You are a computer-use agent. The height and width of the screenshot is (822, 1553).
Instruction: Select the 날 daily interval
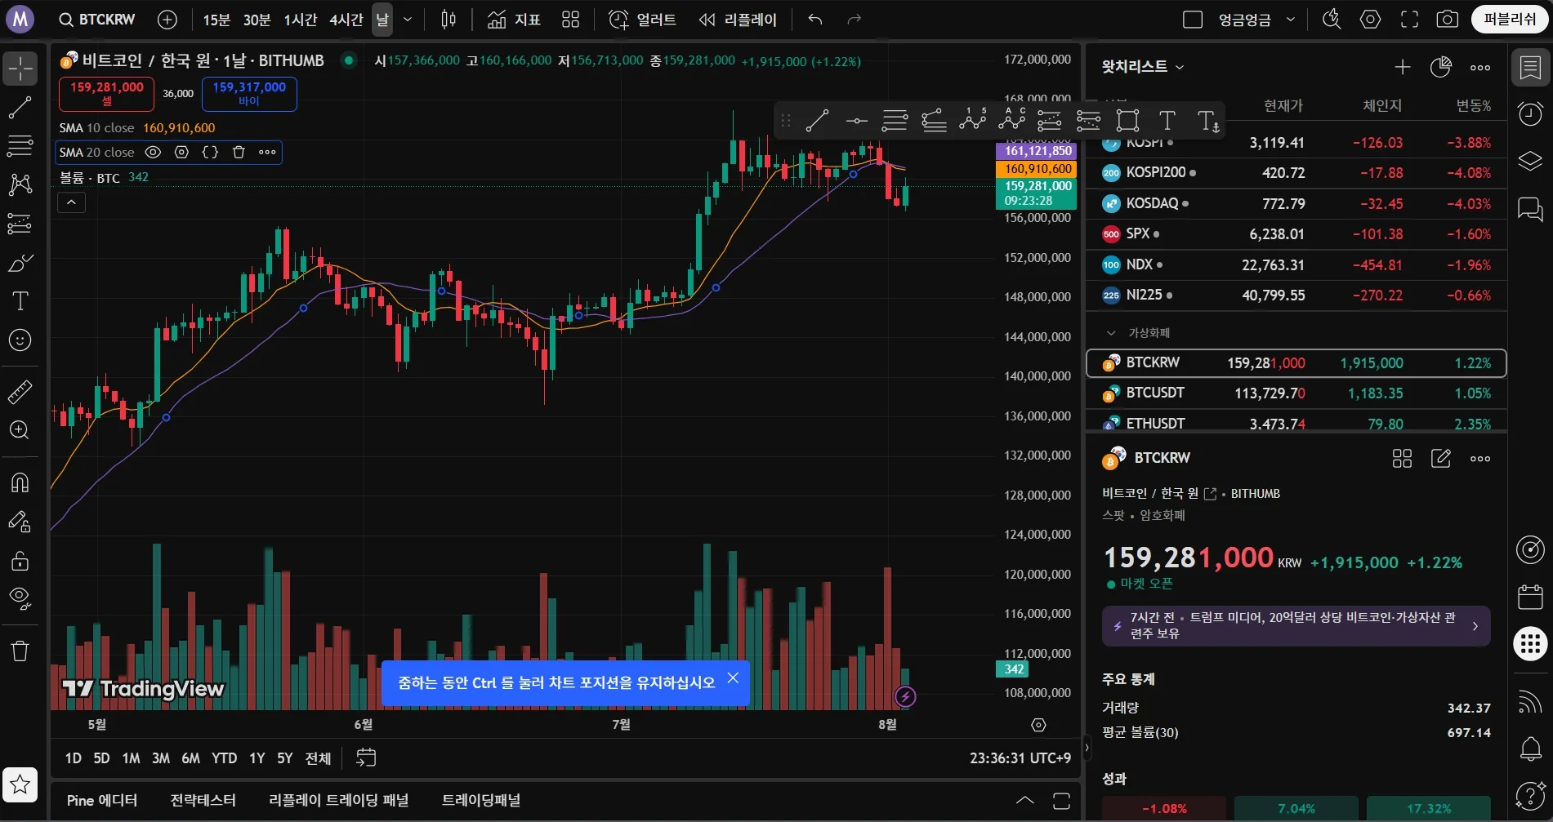382,20
